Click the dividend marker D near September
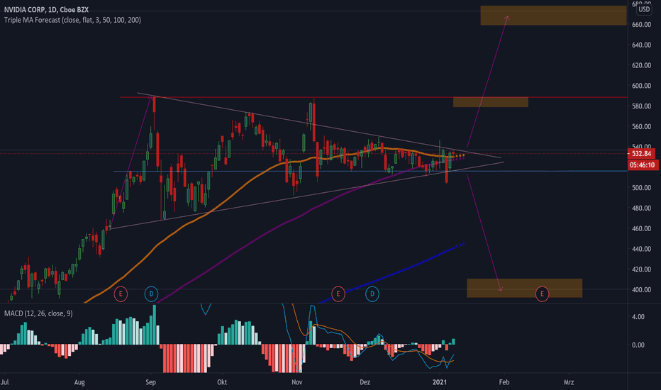 tap(151, 294)
